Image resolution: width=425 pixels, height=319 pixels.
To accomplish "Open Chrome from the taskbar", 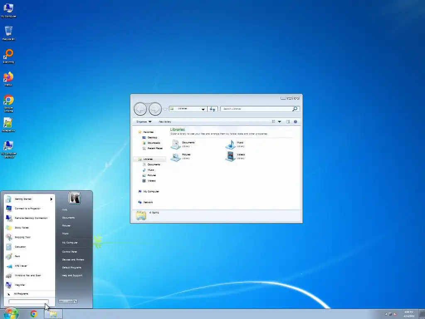I will (34, 314).
